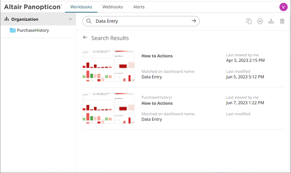Click the delete trash icon
This screenshot has width=291, height=173.
(282, 21)
